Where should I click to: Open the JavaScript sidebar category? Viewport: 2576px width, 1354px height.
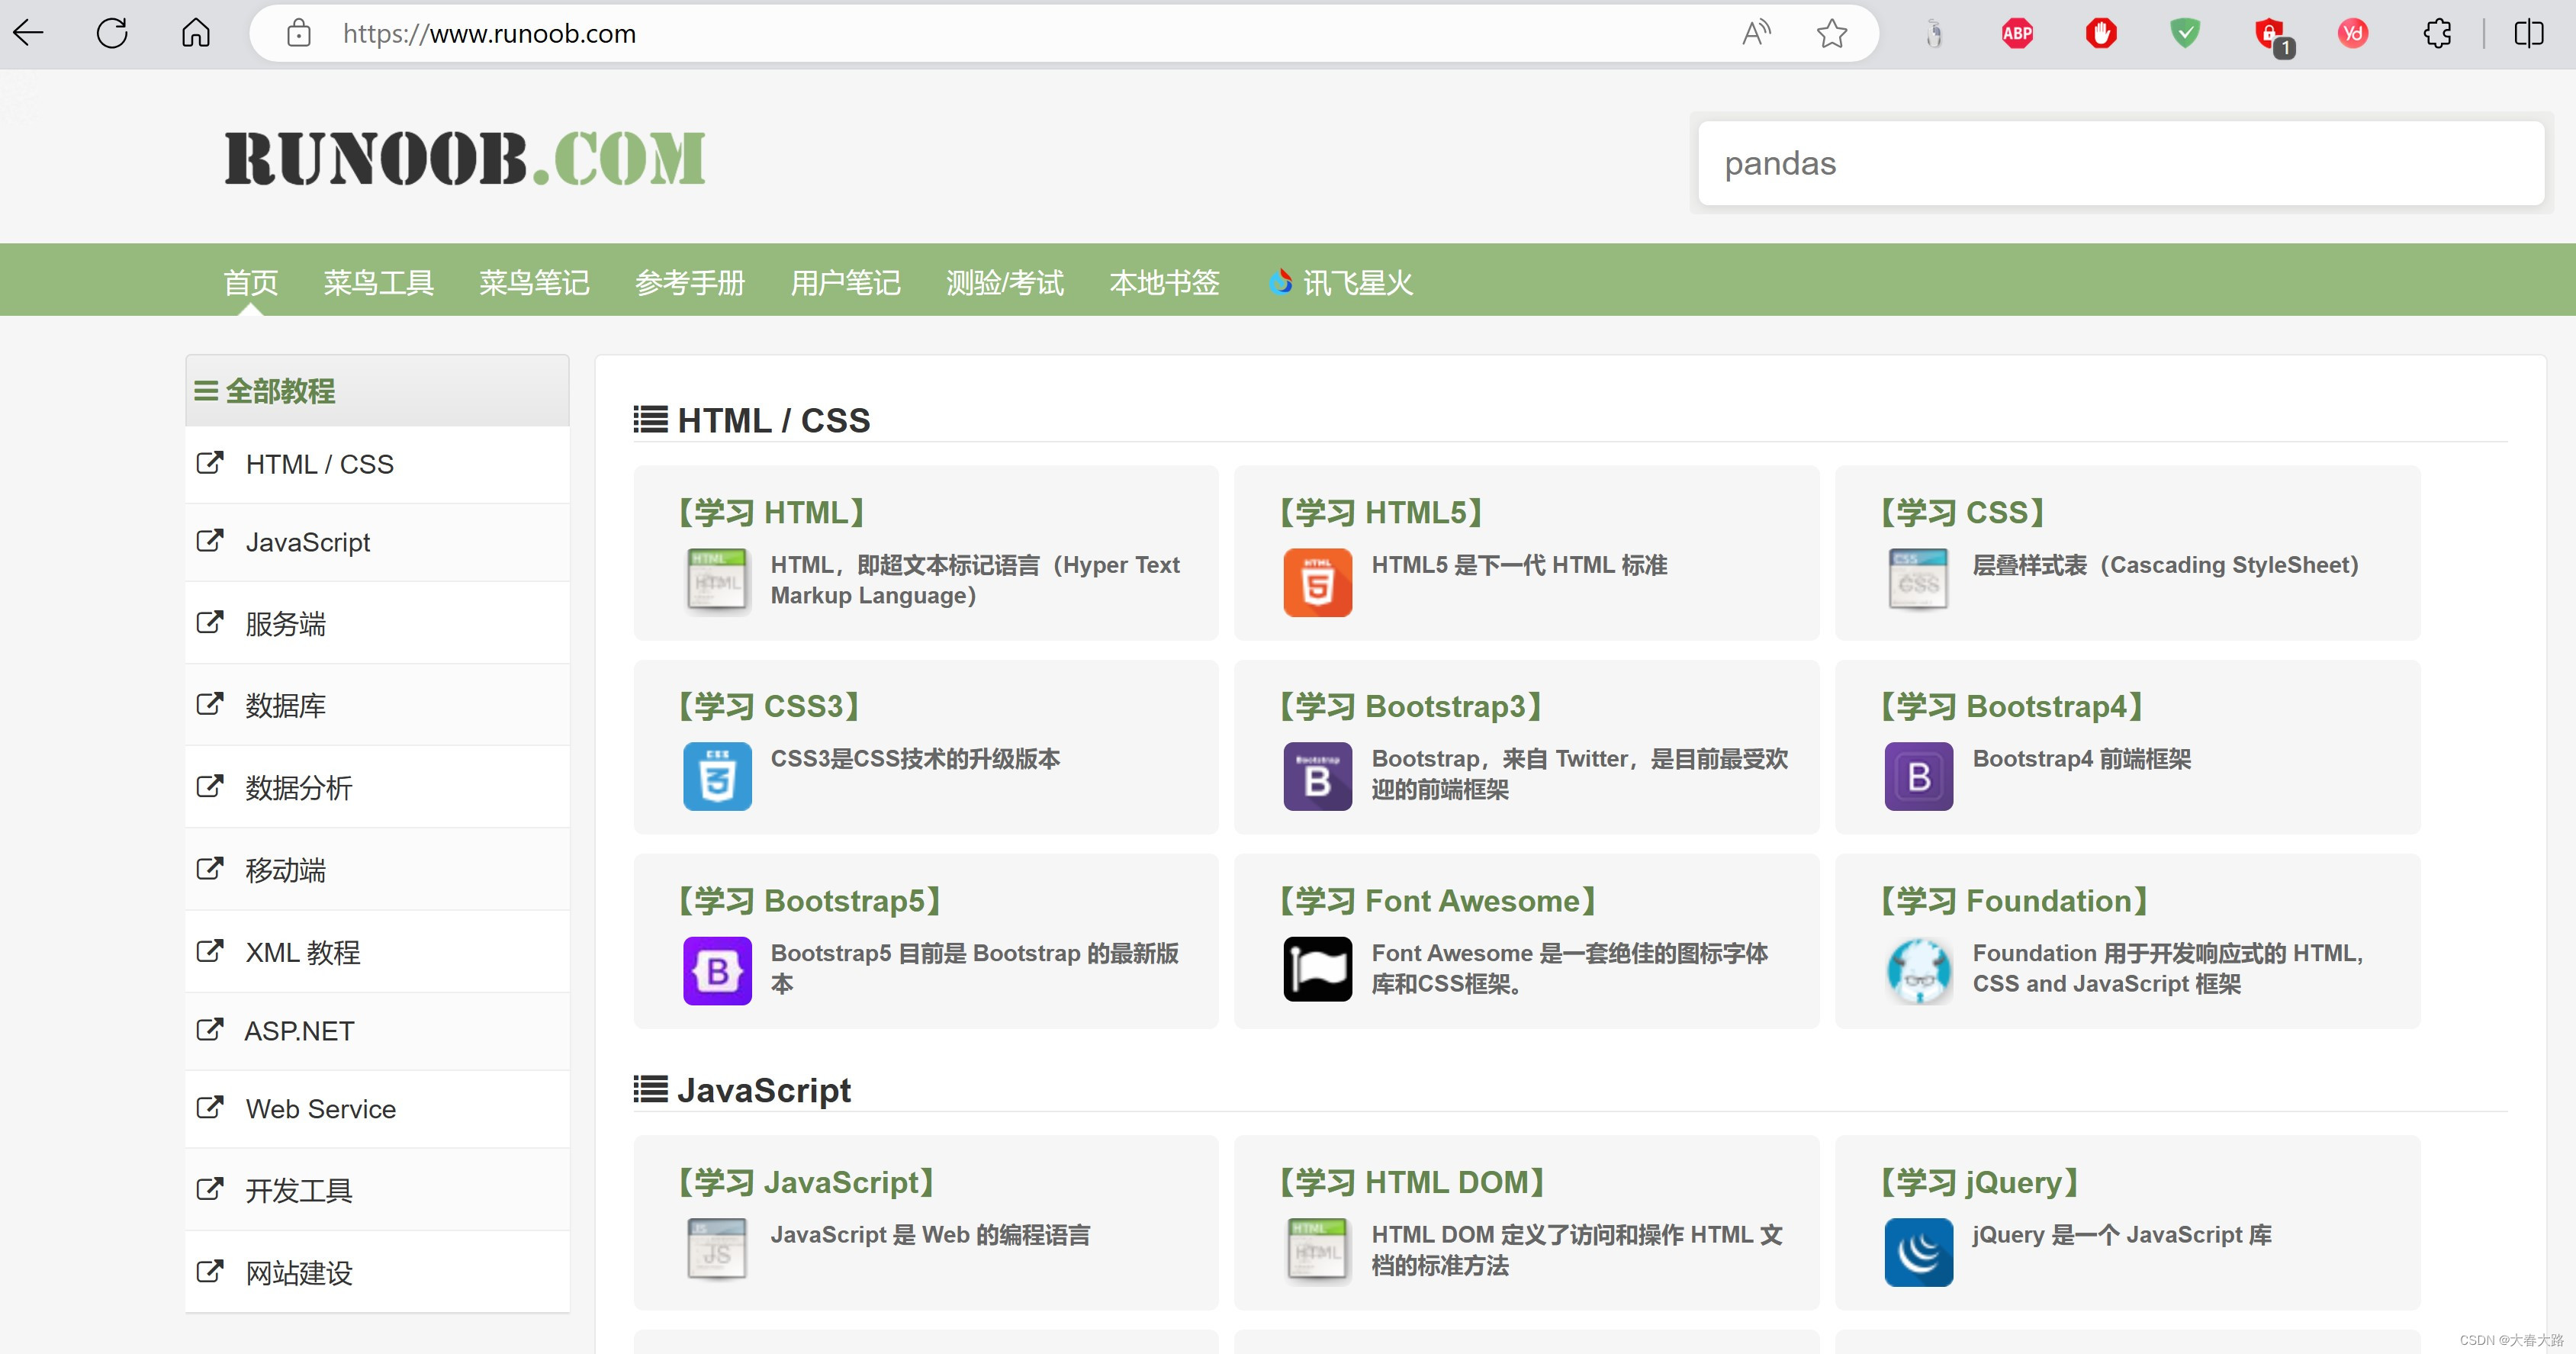307,542
